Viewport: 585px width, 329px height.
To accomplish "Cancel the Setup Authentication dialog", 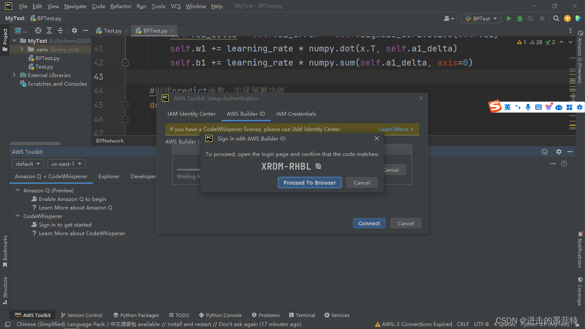I will point(406,223).
